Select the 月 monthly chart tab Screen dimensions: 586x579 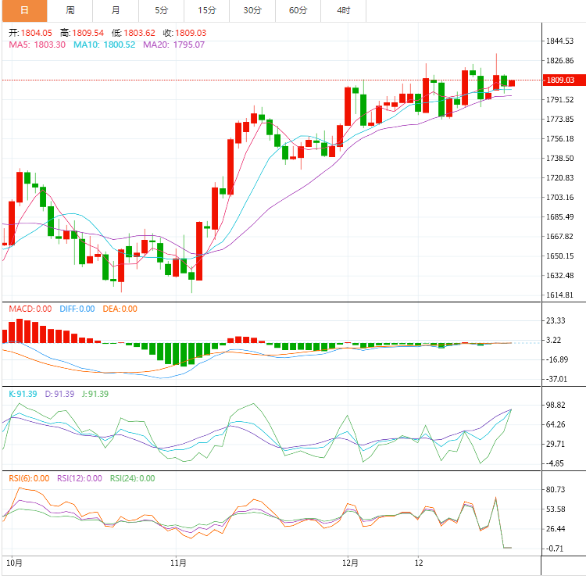coord(116,10)
